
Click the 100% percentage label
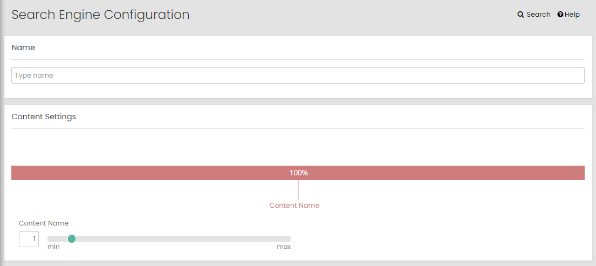click(x=298, y=173)
